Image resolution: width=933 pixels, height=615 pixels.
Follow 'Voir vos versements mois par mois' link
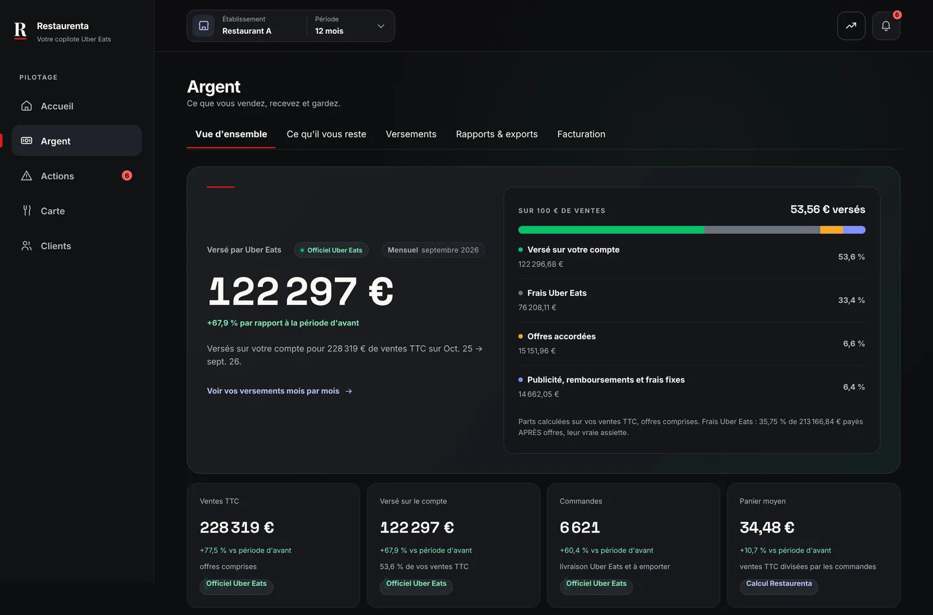(x=280, y=391)
